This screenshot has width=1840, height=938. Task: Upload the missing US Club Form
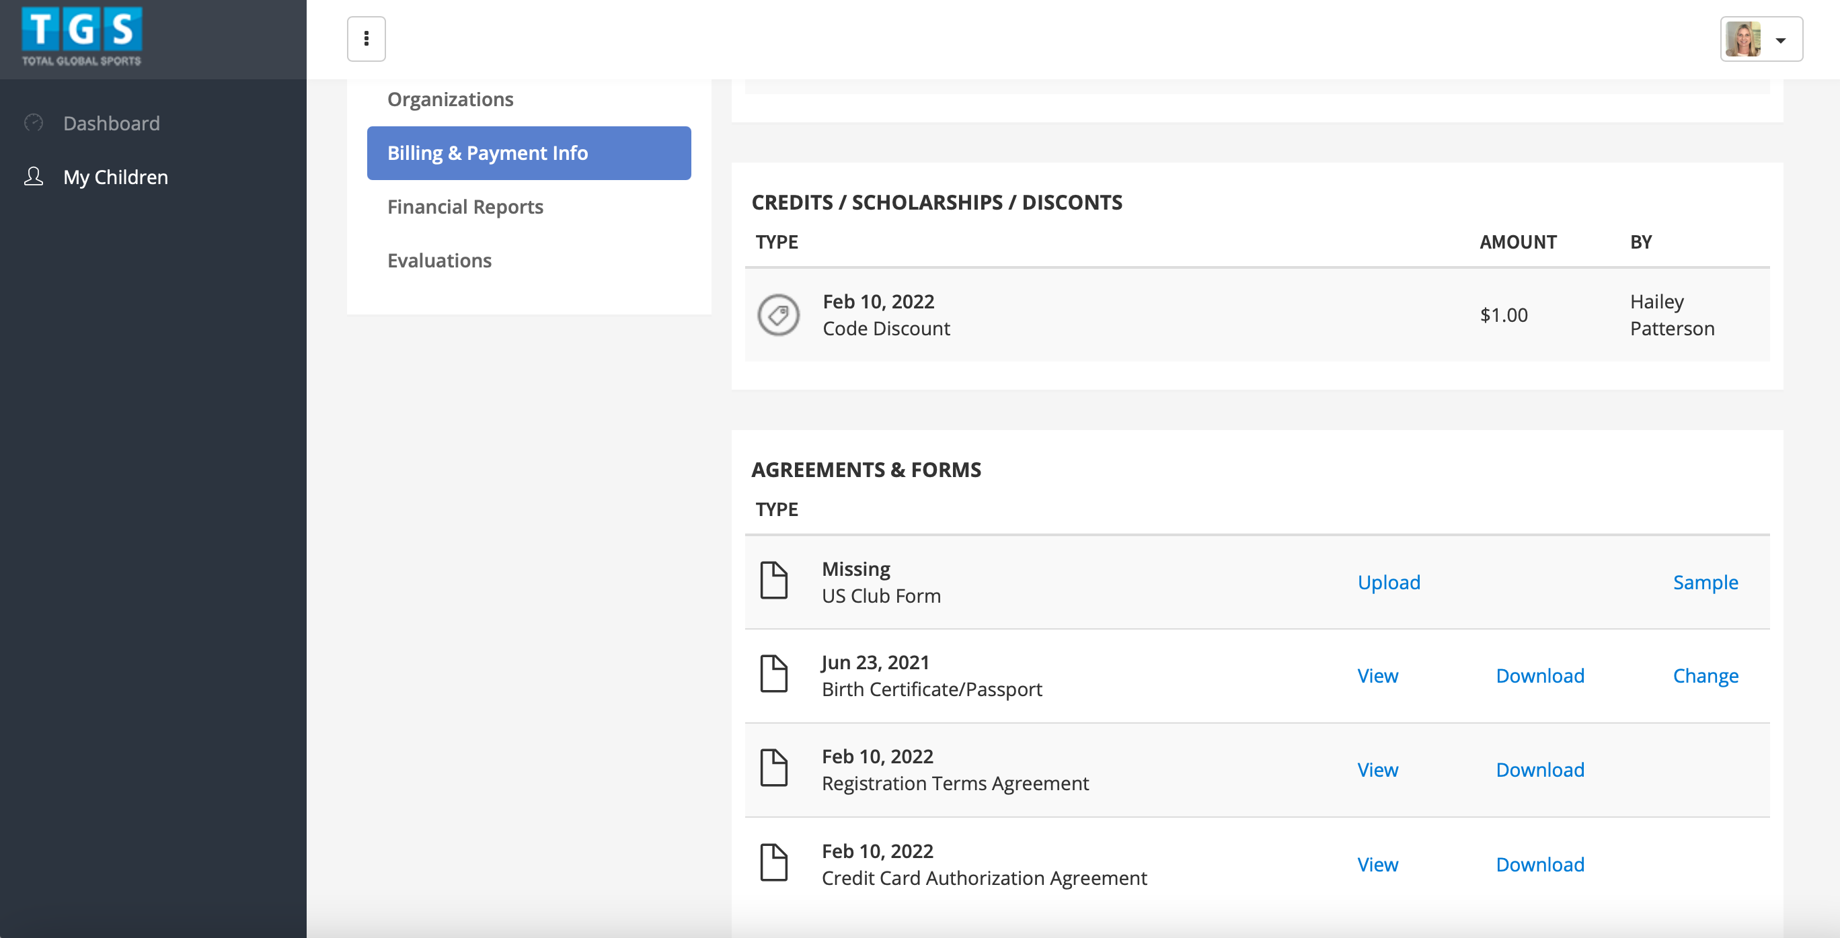coord(1389,582)
